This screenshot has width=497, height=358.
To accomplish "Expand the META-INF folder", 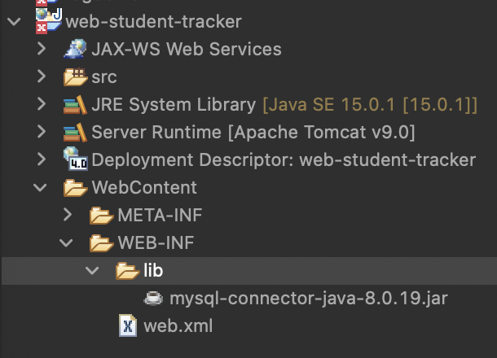I will tap(68, 215).
